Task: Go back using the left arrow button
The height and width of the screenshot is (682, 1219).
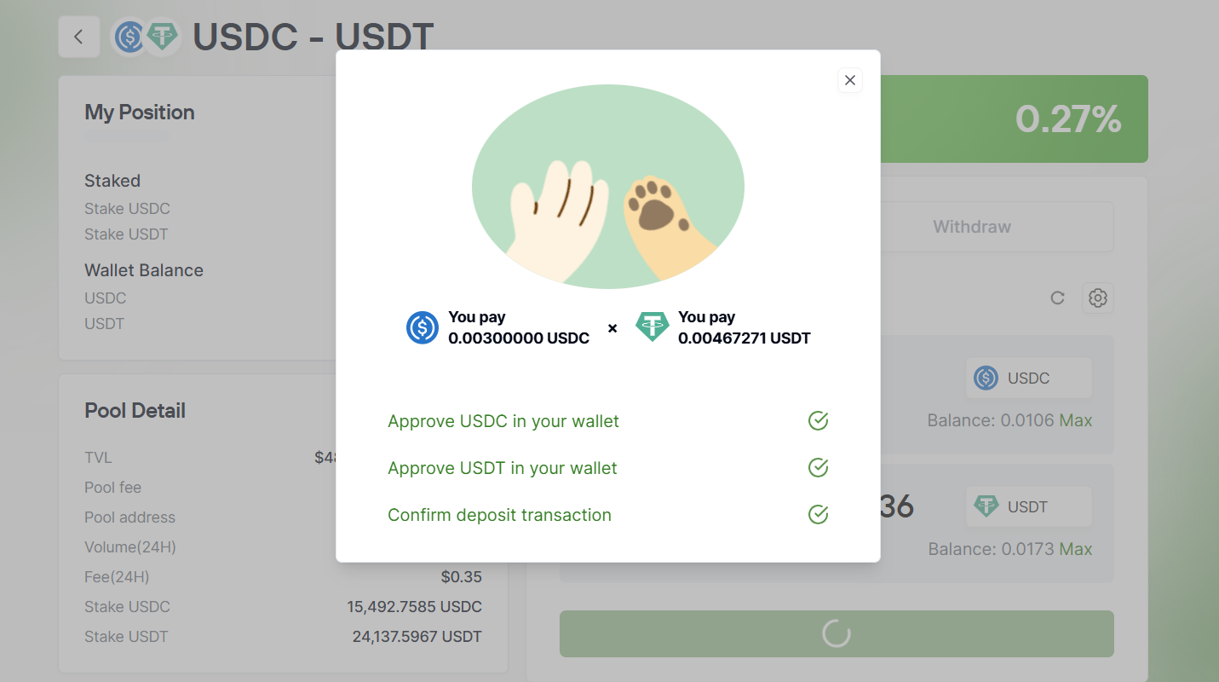Action: click(x=79, y=37)
